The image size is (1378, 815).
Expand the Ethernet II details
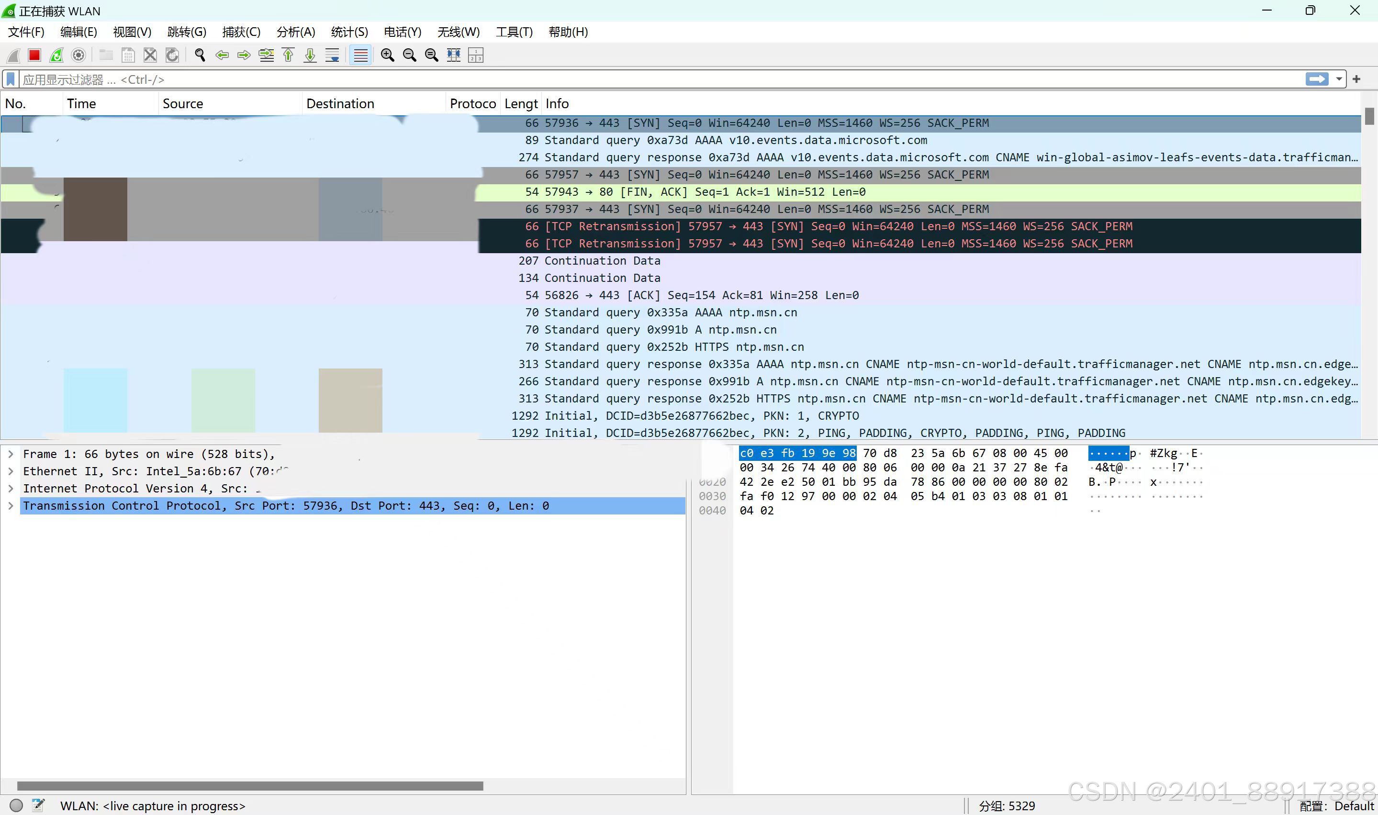pos(11,471)
